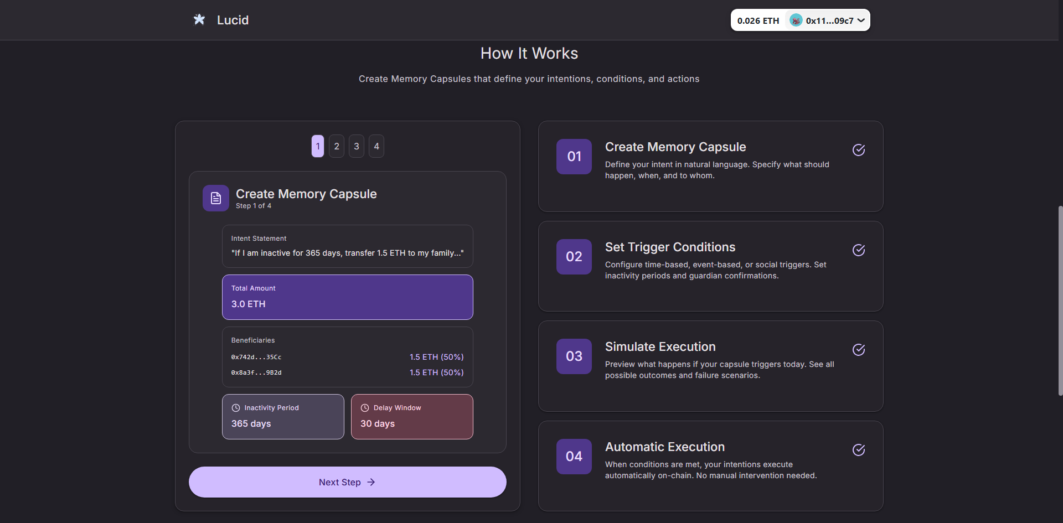
Task: Click the clock icon in Delay Window
Action: pyautogui.click(x=365, y=408)
